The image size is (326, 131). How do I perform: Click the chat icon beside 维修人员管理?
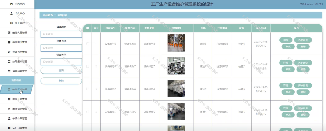pos(9,33)
